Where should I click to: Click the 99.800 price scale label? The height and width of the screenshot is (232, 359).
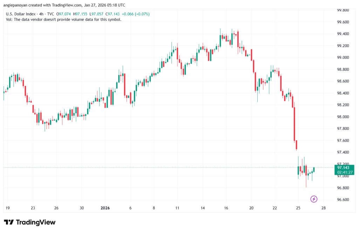[x=343, y=10]
